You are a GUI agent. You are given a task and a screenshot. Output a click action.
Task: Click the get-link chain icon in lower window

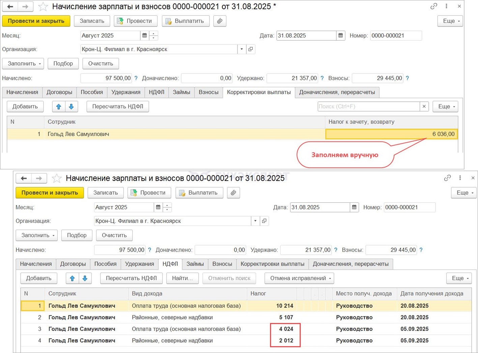coord(447,178)
